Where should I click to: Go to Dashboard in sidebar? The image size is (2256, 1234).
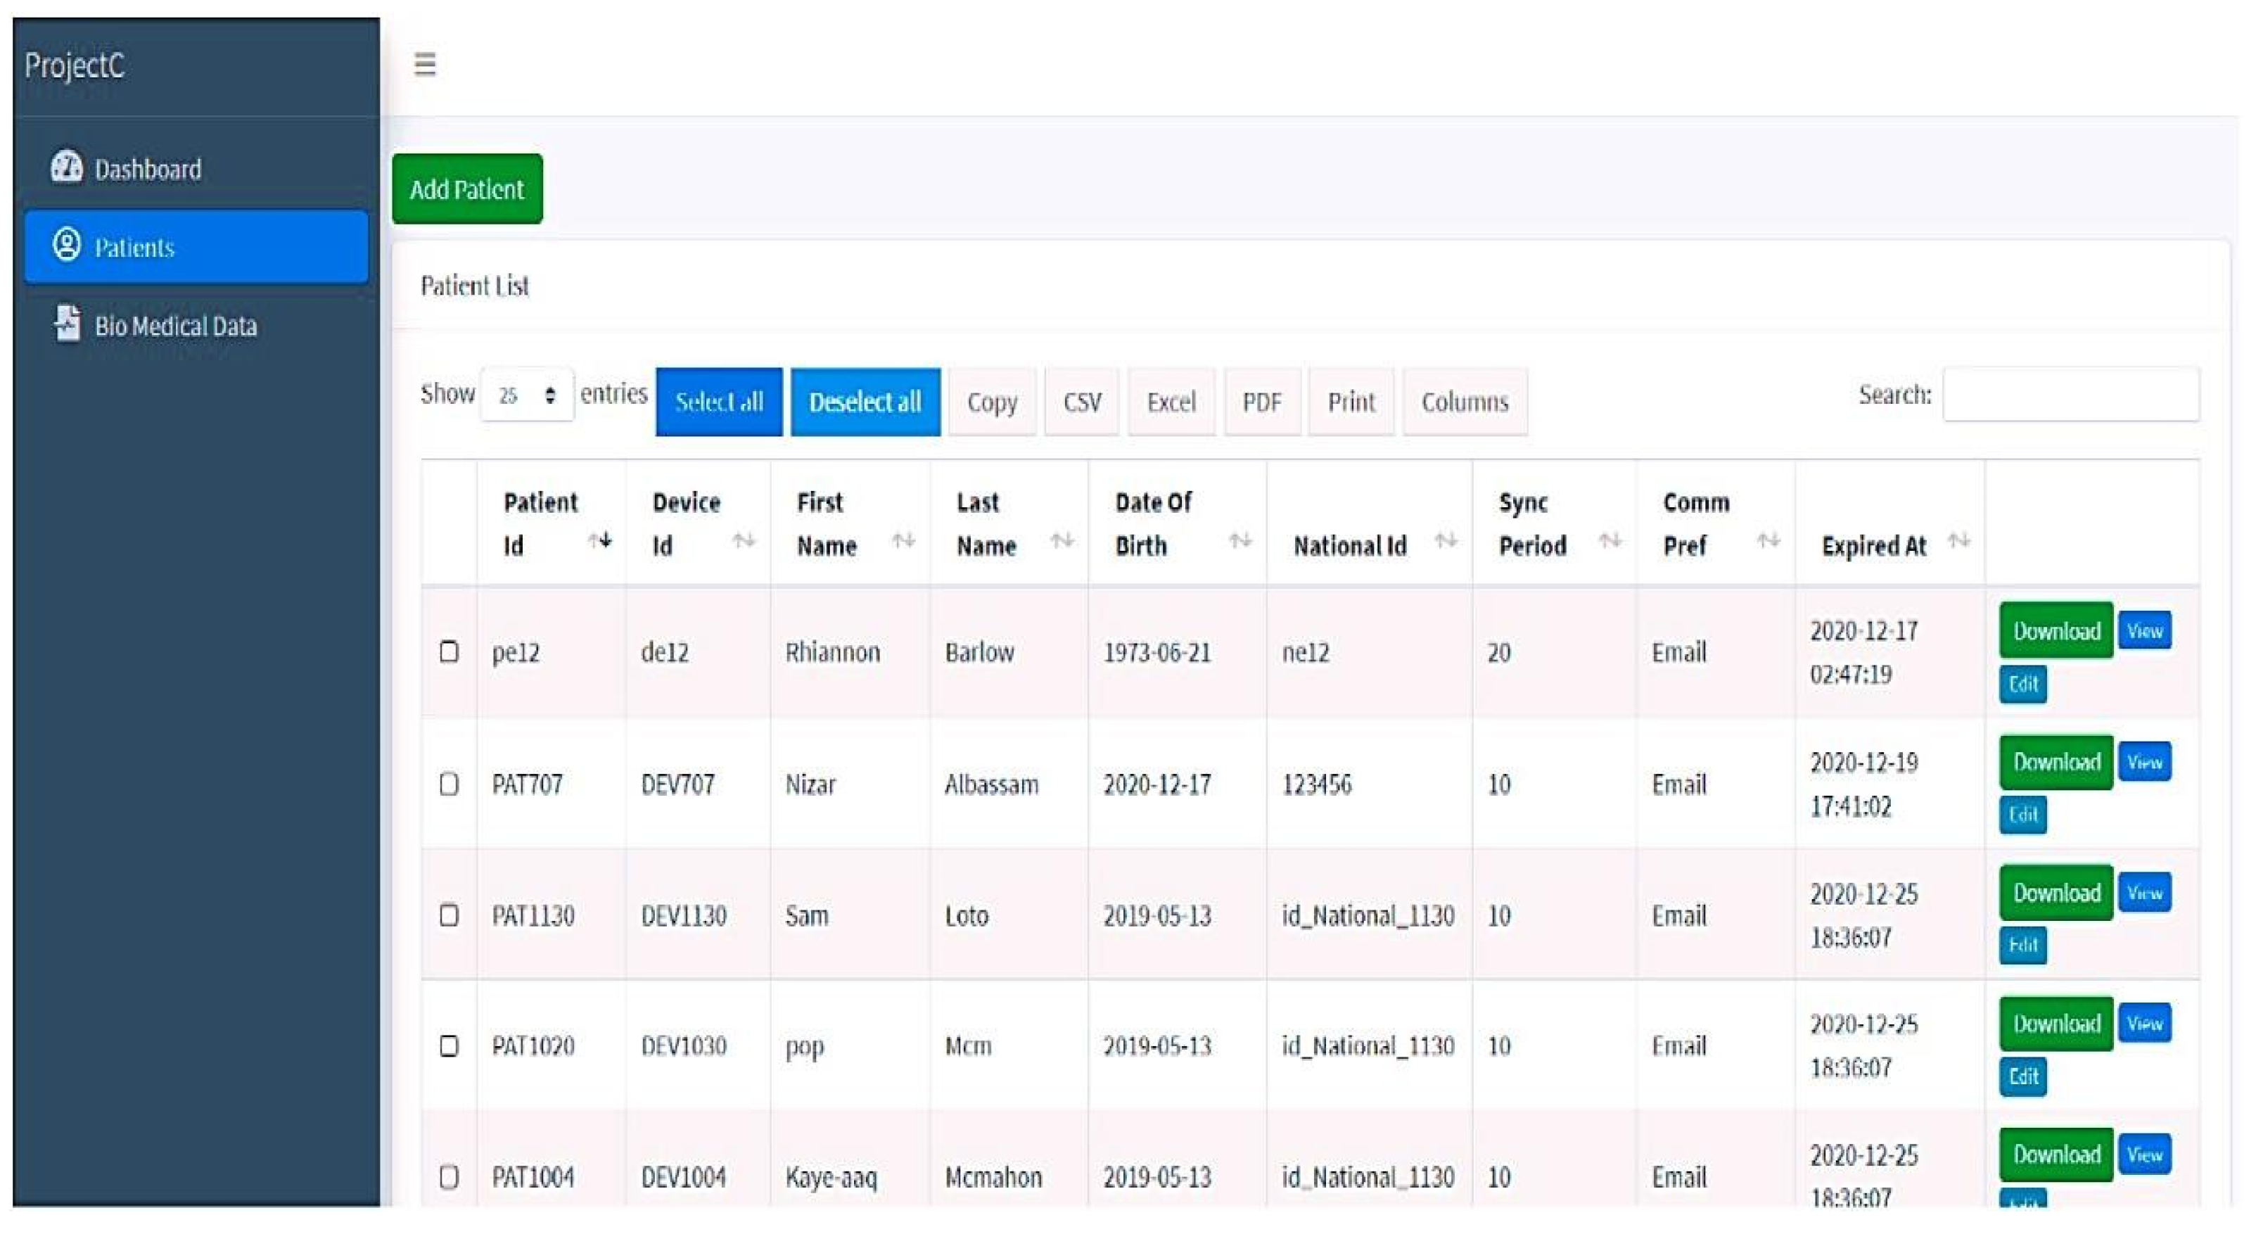click(147, 169)
